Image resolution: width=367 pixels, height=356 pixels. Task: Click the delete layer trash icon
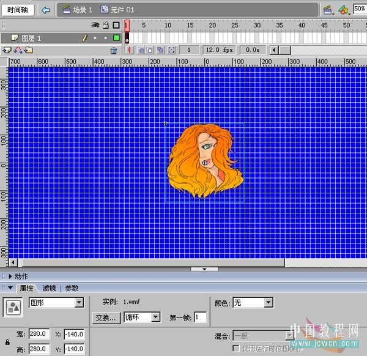(x=113, y=50)
